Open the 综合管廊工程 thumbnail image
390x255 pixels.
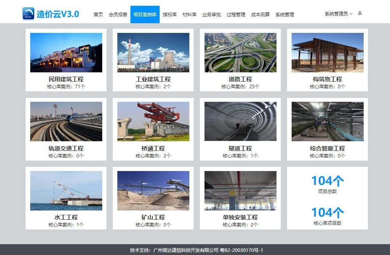pos(328,121)
